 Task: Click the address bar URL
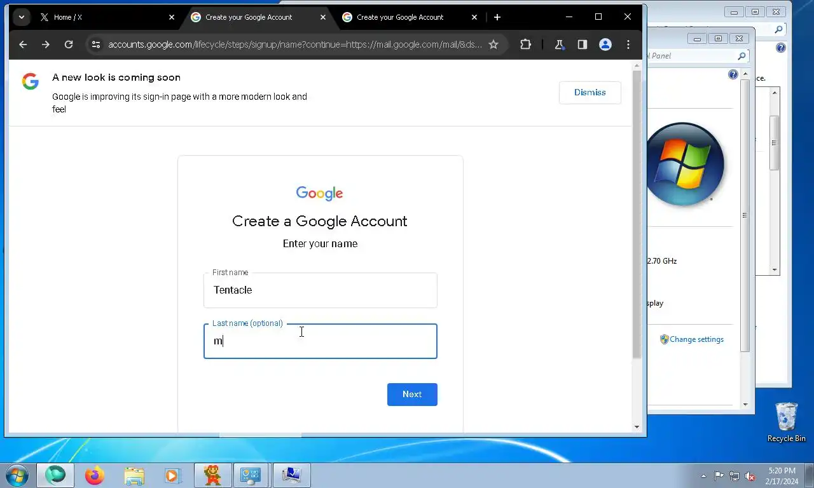coord(295,44)
